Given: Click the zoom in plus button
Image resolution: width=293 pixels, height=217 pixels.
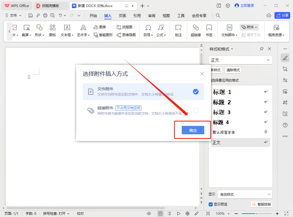Looking at the screenshot, I should coord(277,214).
